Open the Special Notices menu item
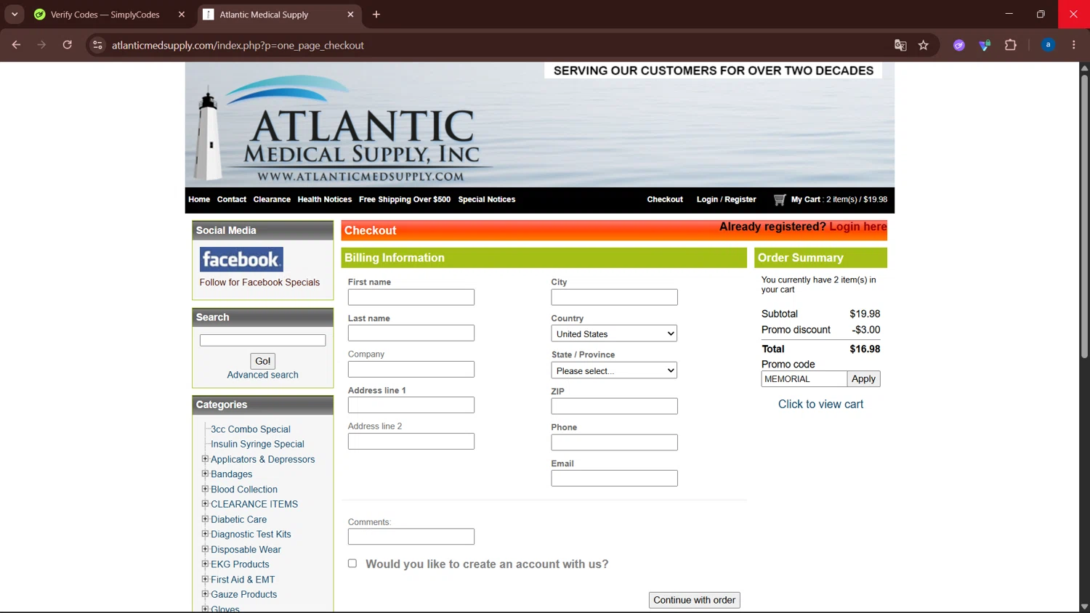Image resolution: width=1090 pixels, height=613 pixels. click(x=487, y=200)
